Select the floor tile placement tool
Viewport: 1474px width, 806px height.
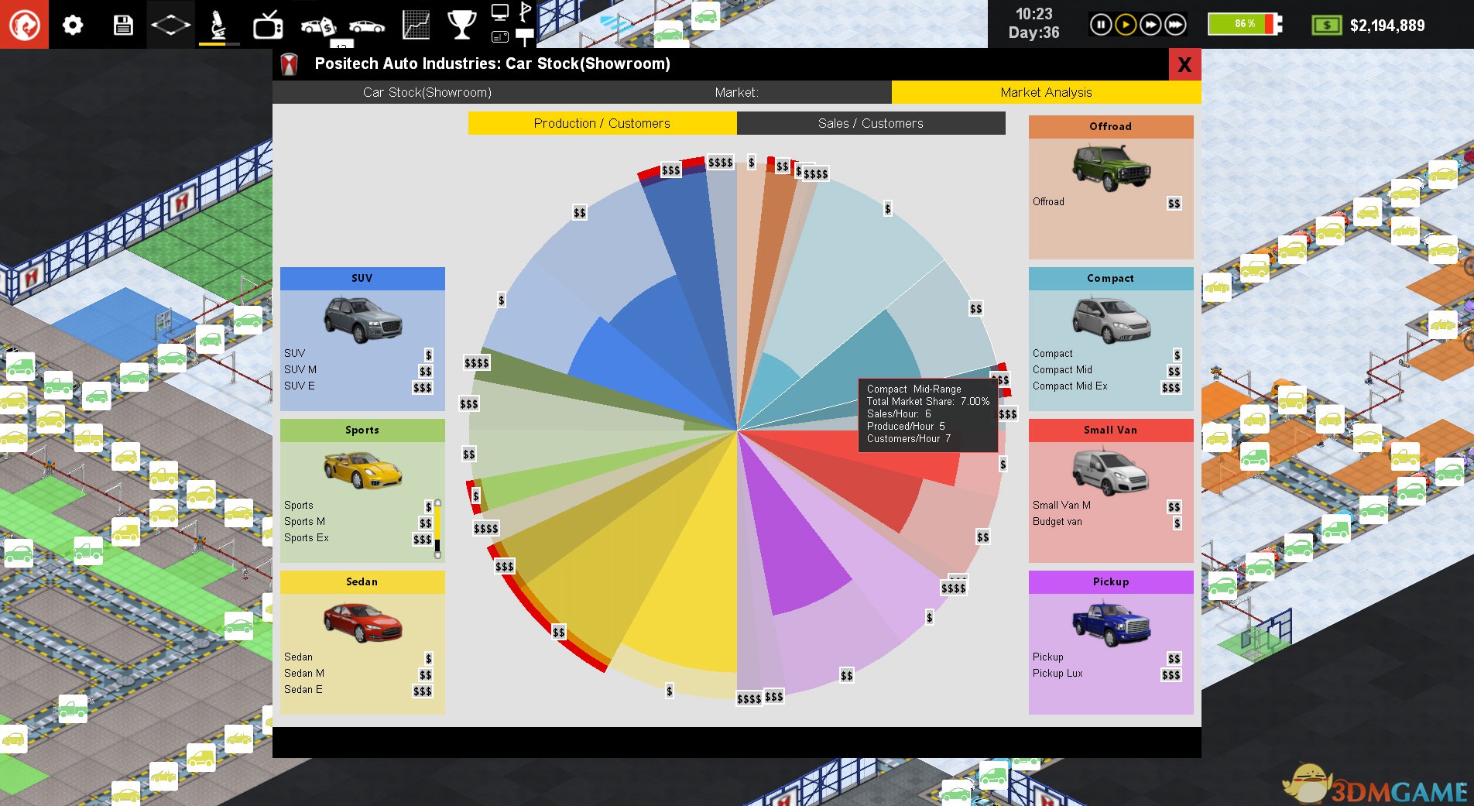[170, 25]
